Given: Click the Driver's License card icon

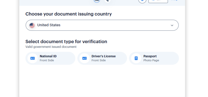Looking at the screenshot, I should pos(84,58).
